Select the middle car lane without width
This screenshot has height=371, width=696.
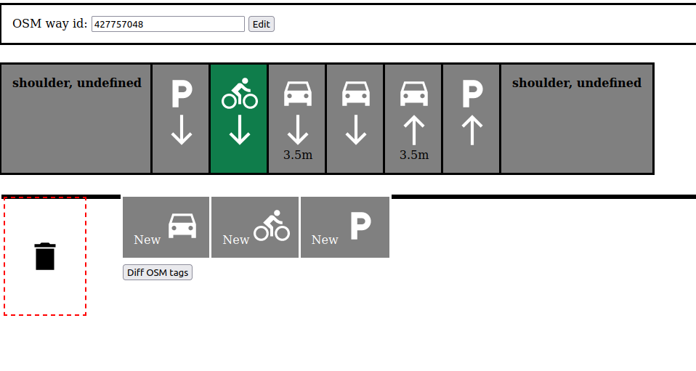[x=355, y=118]
